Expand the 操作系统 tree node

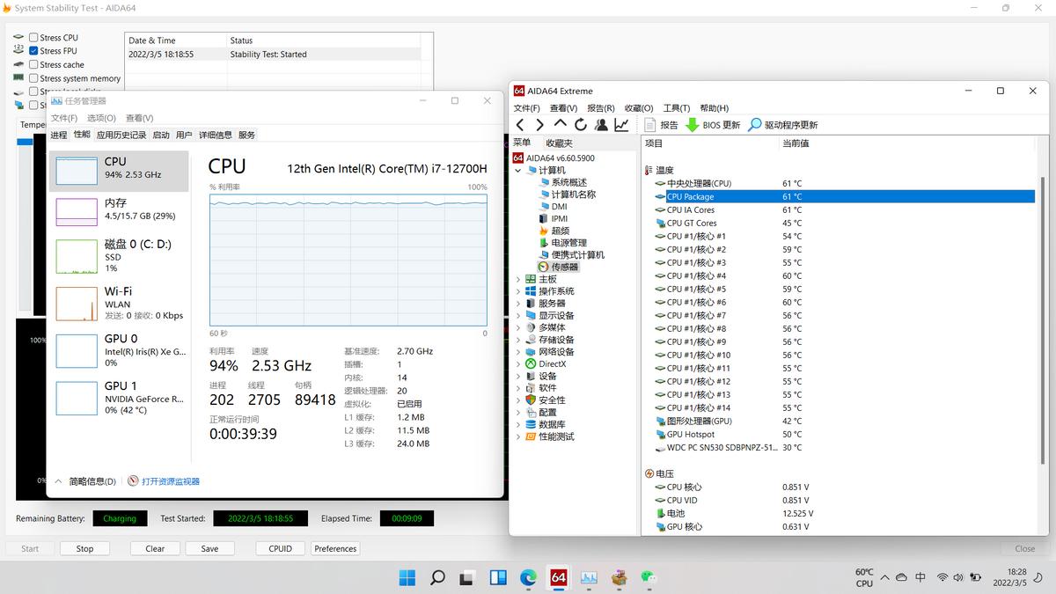(x=518, y=291)
